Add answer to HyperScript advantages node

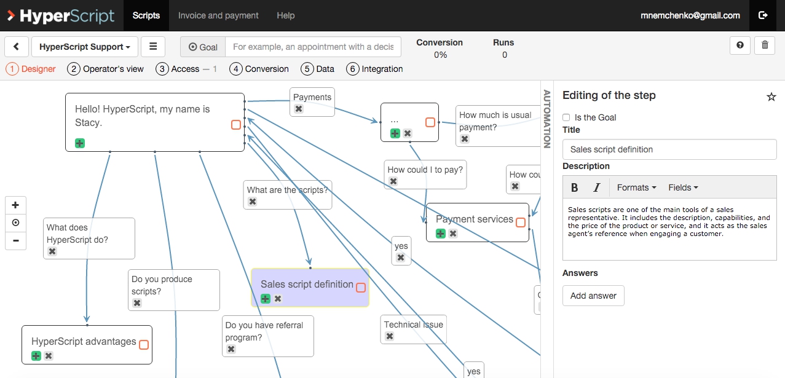[36, 356]
